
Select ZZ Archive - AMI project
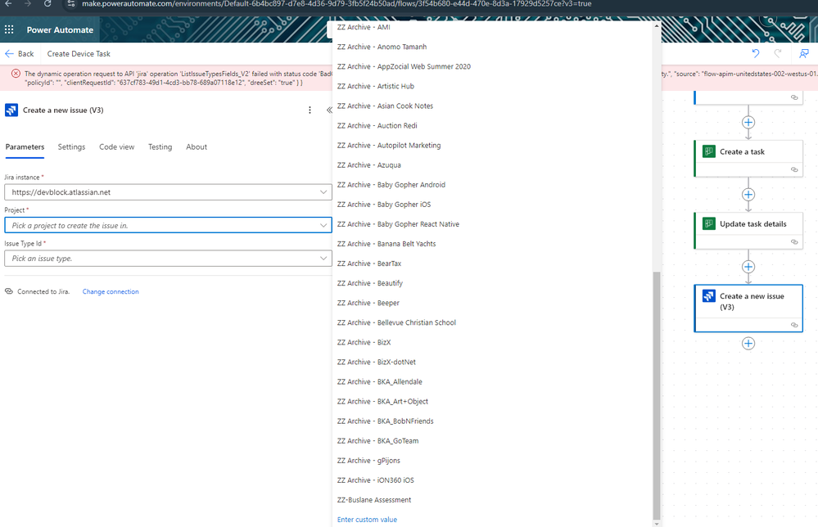click(364, 27)
